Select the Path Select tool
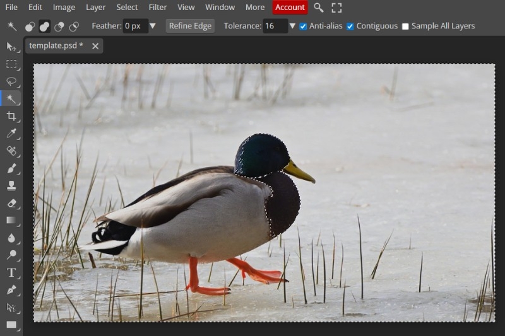This screenshot has height=336, width=505. tap(11, 308)
